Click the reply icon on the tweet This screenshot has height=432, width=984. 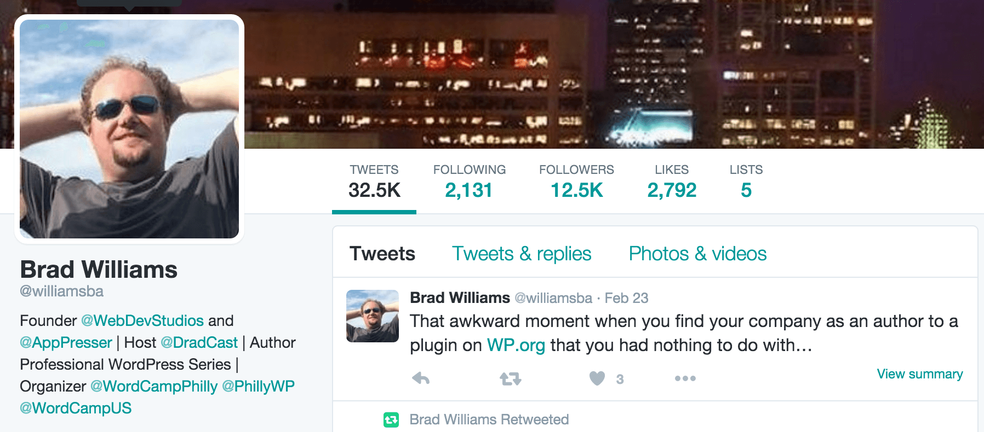(x=421, y=378)
